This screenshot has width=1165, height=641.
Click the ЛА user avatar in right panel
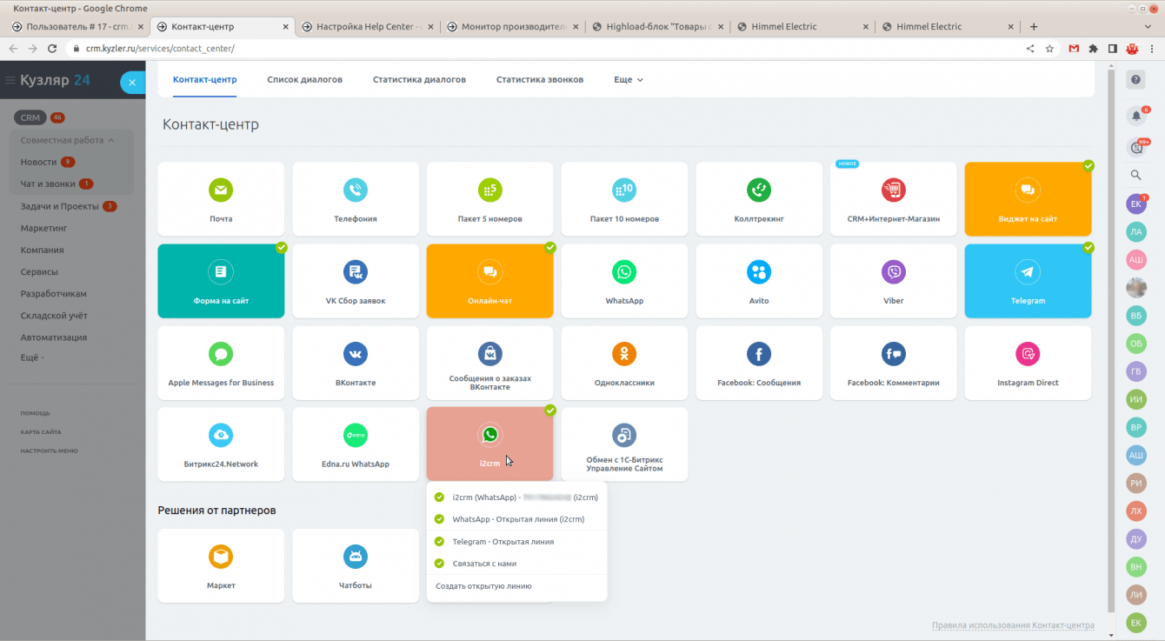point(1135,232)
